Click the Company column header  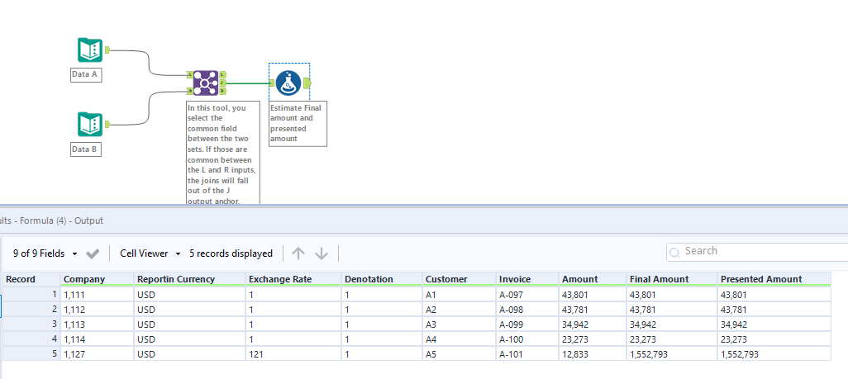pyautogui.click(x=84, y=279)
